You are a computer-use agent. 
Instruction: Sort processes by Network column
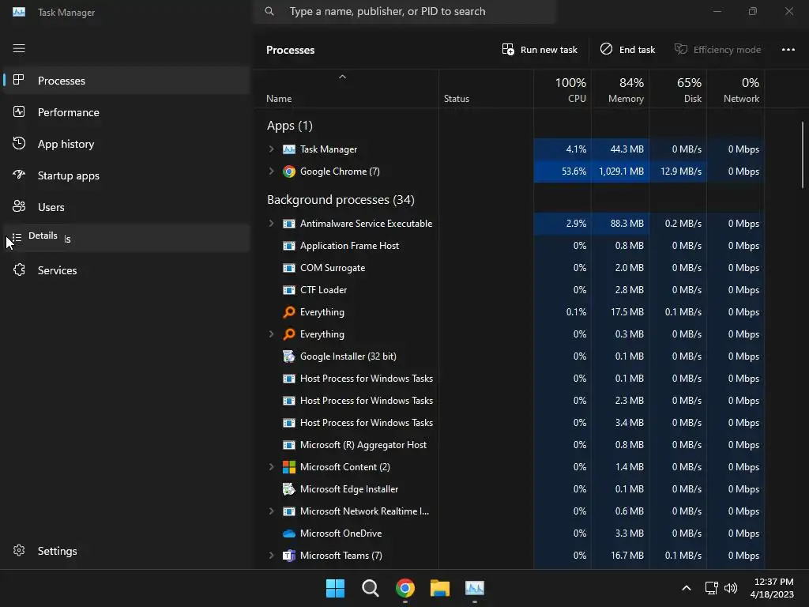(x=736, y=89)
